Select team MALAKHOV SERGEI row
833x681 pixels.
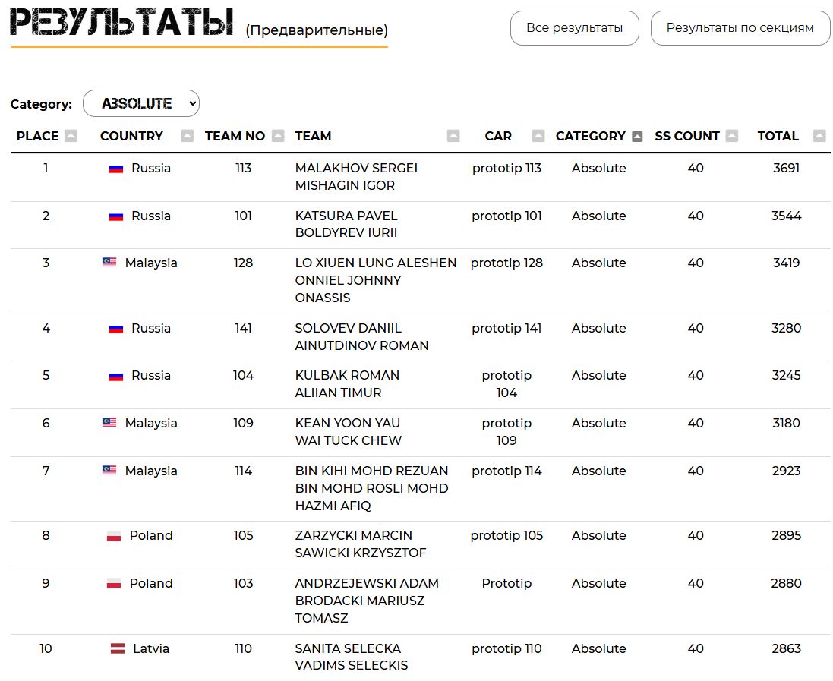[356, 168]
